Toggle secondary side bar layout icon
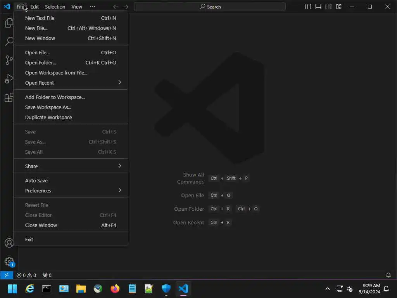This screenshot has width=397, height=298. coord(328,7)
